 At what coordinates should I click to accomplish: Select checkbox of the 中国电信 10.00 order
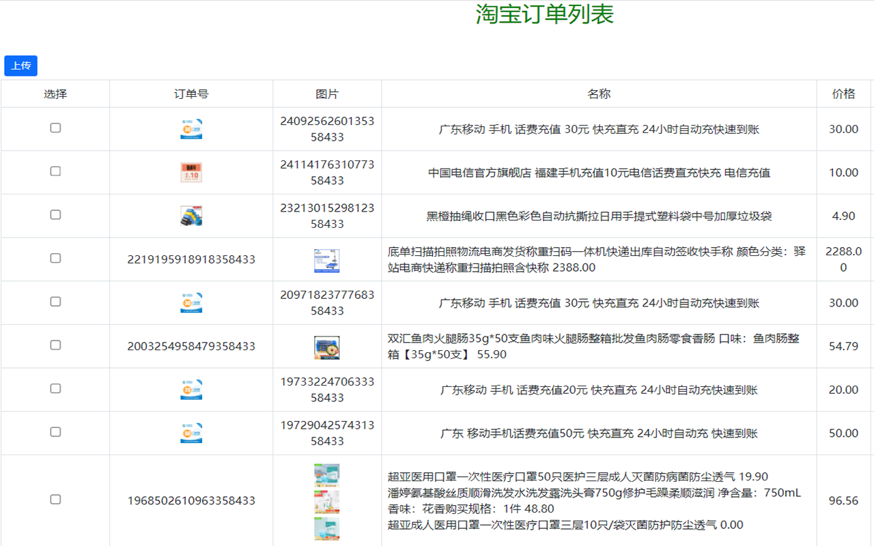click(x=55, y=171)
